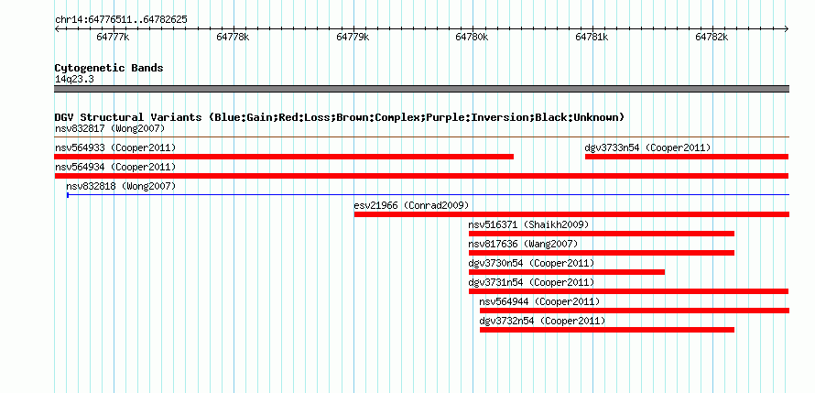The image size is (815, 393).
Task: Select the dgv3733n54 red loss bar
Action: 687,157
